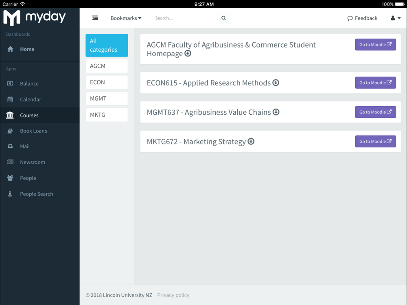407x305 pixels.
Task: Click the Wi-Fi status icon
Action: coord(22,4)
